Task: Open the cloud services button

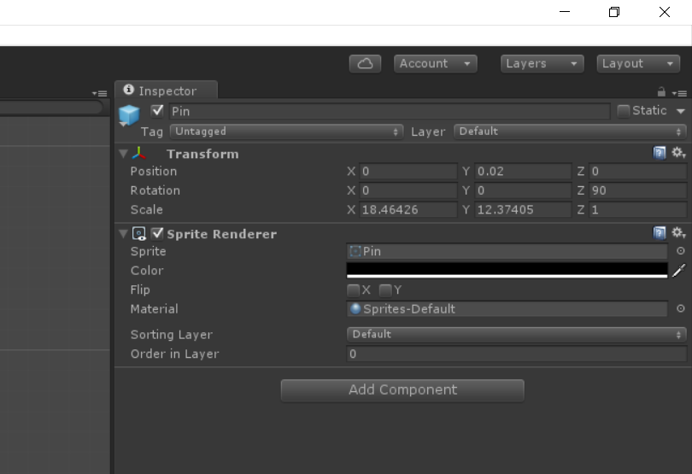Action: pos(365,63)
